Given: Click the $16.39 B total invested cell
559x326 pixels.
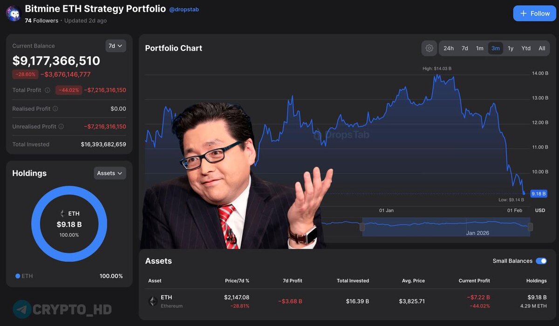Looking at the screenshot, I should pyautogui.click(x=357, y=301).
